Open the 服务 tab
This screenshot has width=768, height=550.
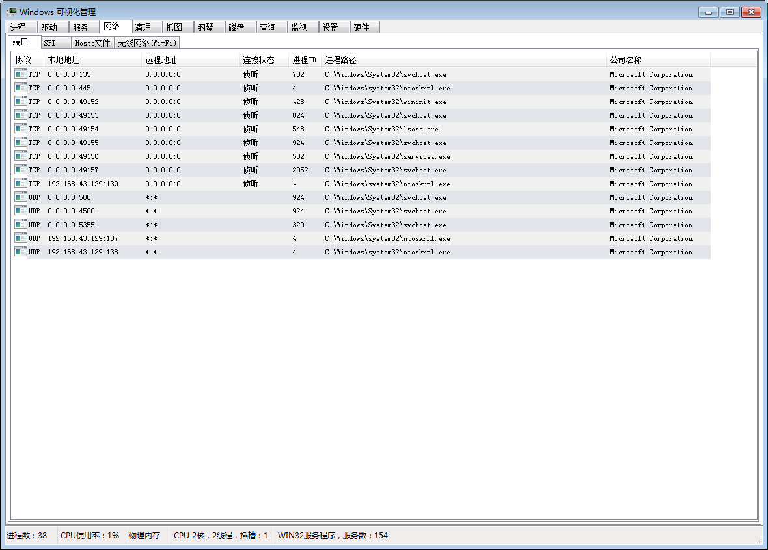point(80,27)
